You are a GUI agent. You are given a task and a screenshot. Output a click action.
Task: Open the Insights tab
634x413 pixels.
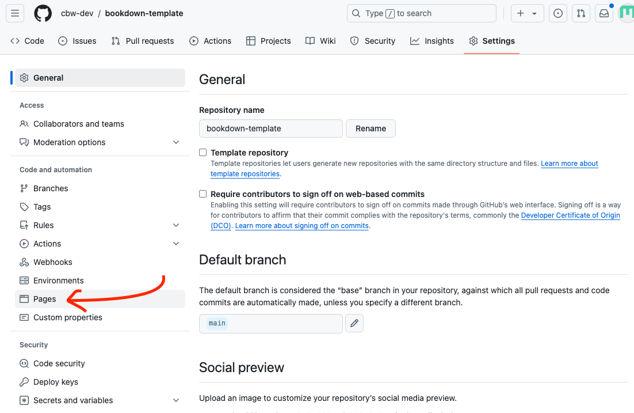tap(432, 41)
